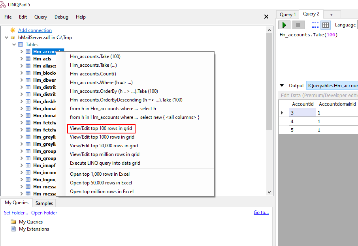The width and height of the screenshot is (358, 246).
Task: Switch results to rich text view icon
Action: click(x=315, y=25)
